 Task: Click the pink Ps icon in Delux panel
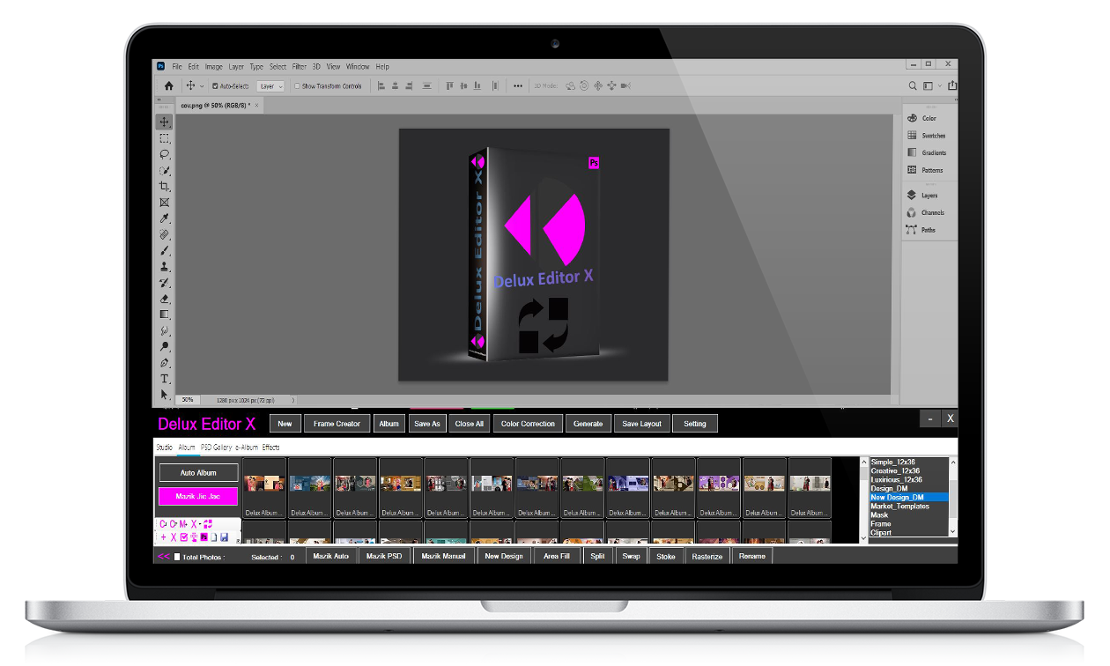(x=204, y=537)
